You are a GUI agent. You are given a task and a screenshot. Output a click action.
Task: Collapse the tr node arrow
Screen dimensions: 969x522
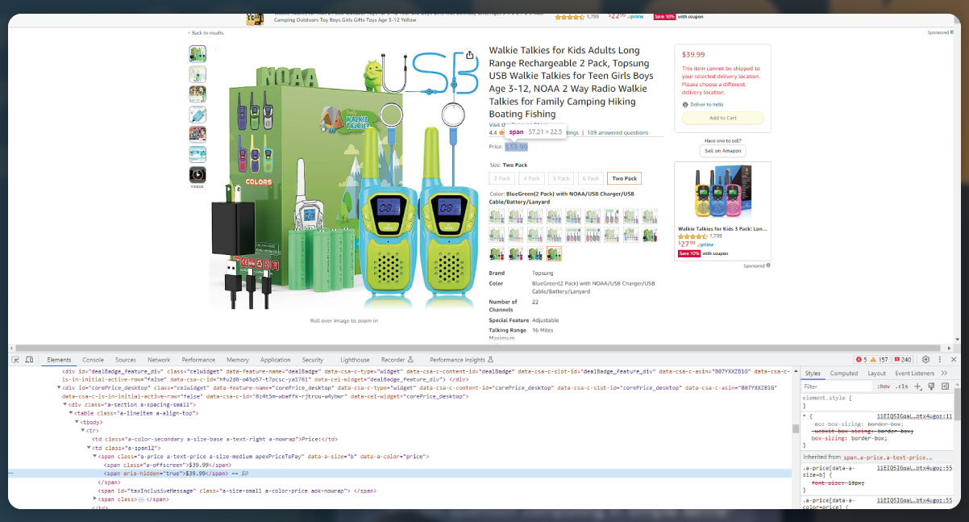tap(83, 431)
